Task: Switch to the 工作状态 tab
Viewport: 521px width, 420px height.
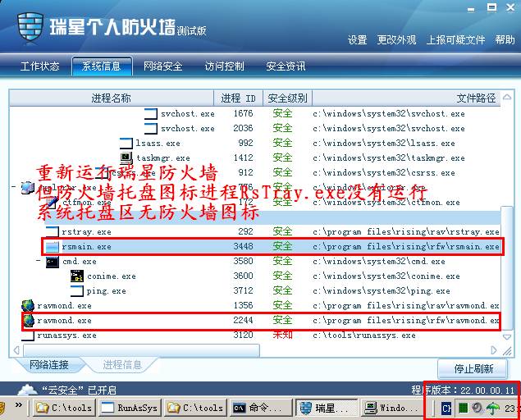Action: click(x=40, y=66)
